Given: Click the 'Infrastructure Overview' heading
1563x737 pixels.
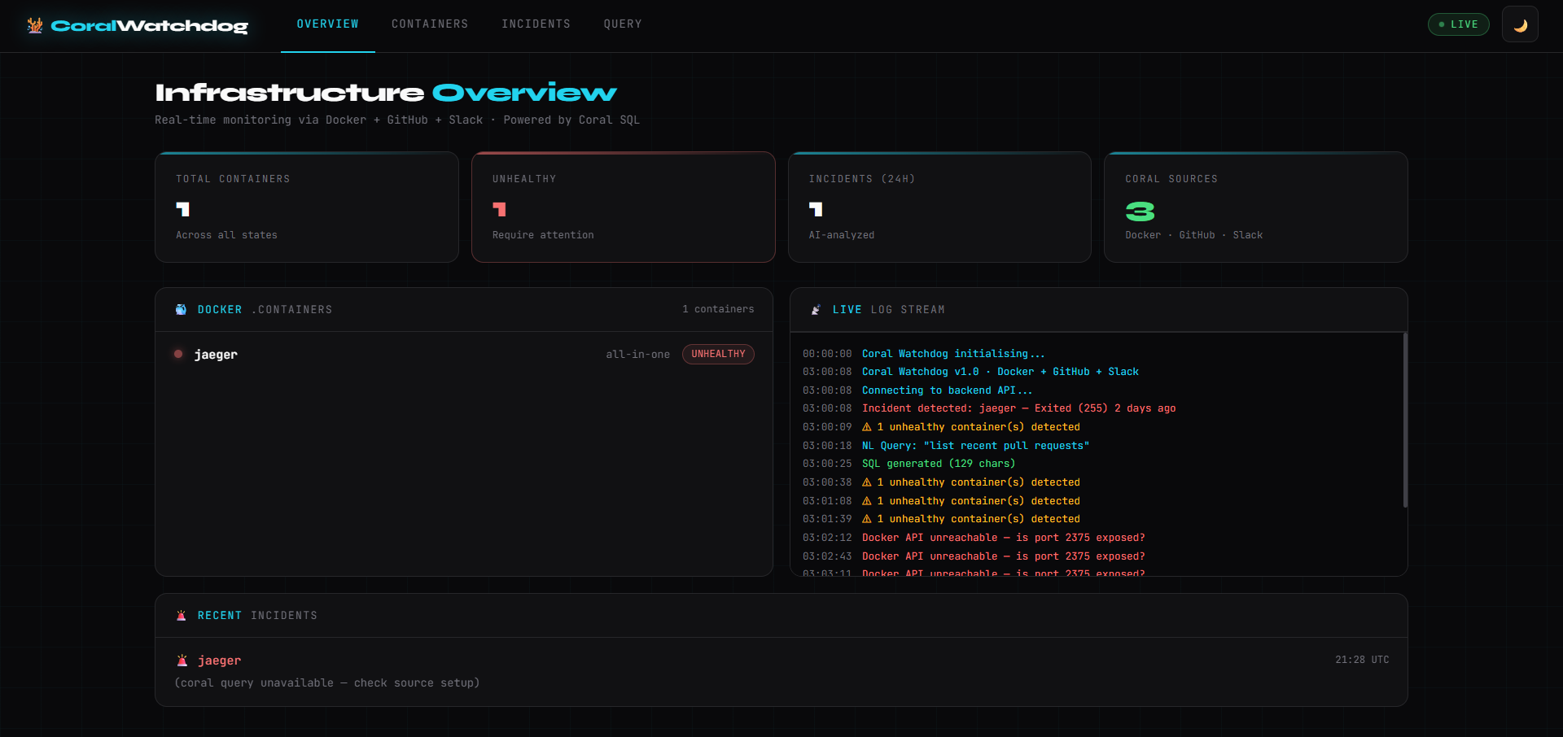Looking at the screenshot, I should [386, 93].
